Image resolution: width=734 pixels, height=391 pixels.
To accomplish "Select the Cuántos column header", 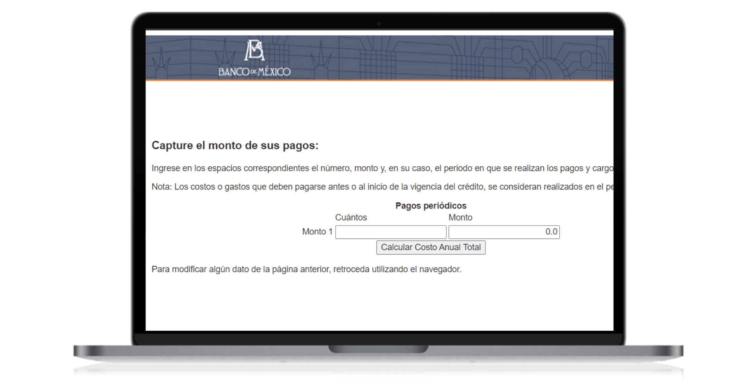I will pos(351,217).
